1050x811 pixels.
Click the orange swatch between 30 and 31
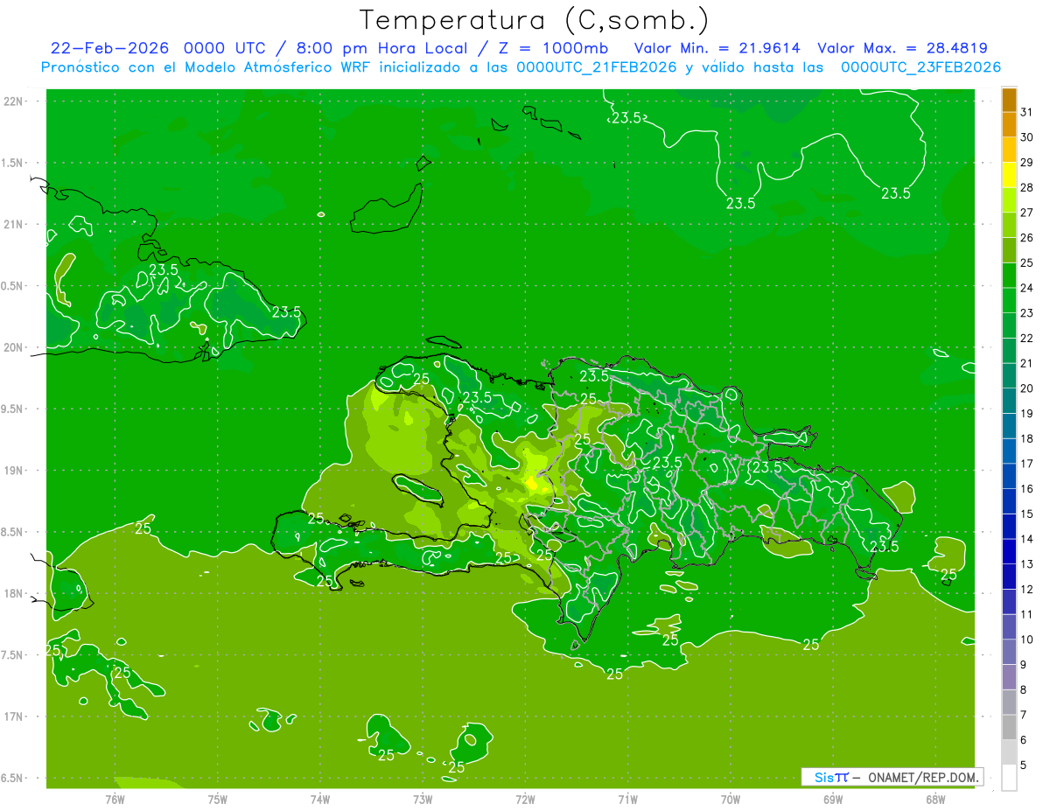coord(1009,125)
